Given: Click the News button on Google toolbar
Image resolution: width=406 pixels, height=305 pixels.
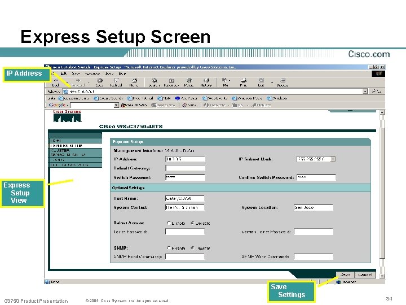Looking at the screenshot, I should tap(189, 105).
